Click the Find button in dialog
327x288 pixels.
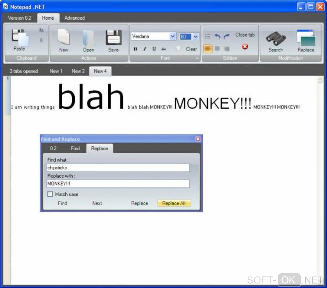pyautogui.click(x=63, y=203)
